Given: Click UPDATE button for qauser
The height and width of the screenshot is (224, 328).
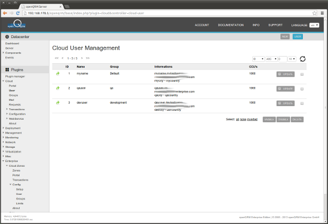Looking at the screenshot, I should click(285, 89).
